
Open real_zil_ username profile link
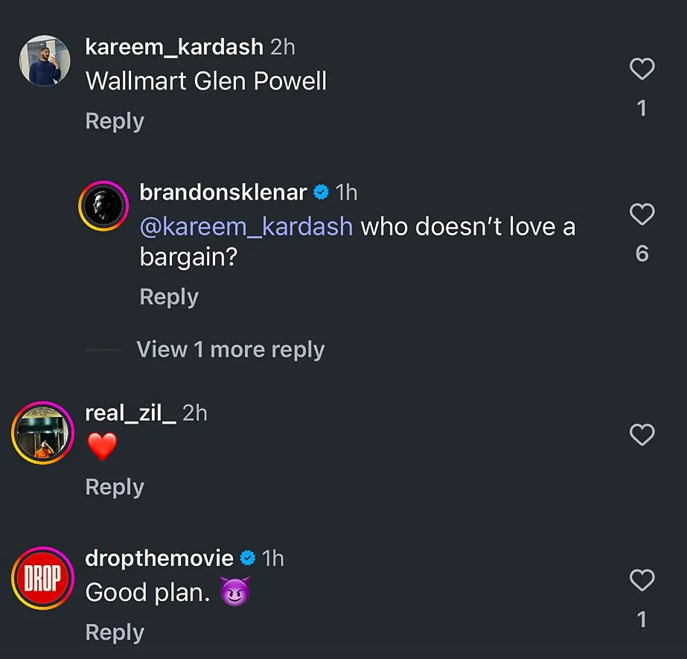point(130,413)
